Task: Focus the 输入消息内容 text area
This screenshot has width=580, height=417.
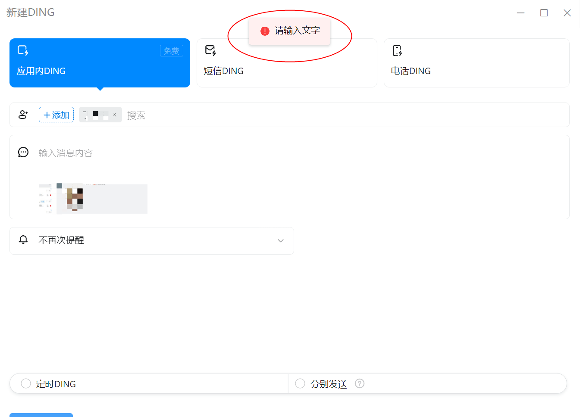Action: coord(66,153)
